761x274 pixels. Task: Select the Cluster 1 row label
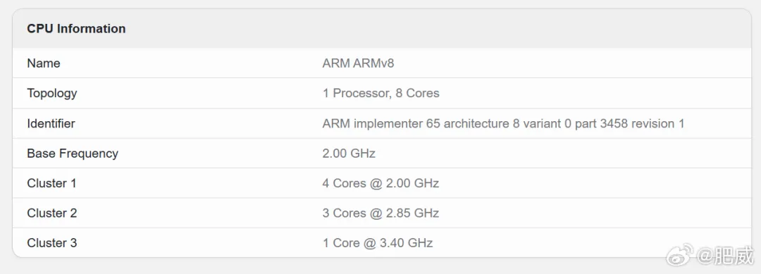point(51,183)
